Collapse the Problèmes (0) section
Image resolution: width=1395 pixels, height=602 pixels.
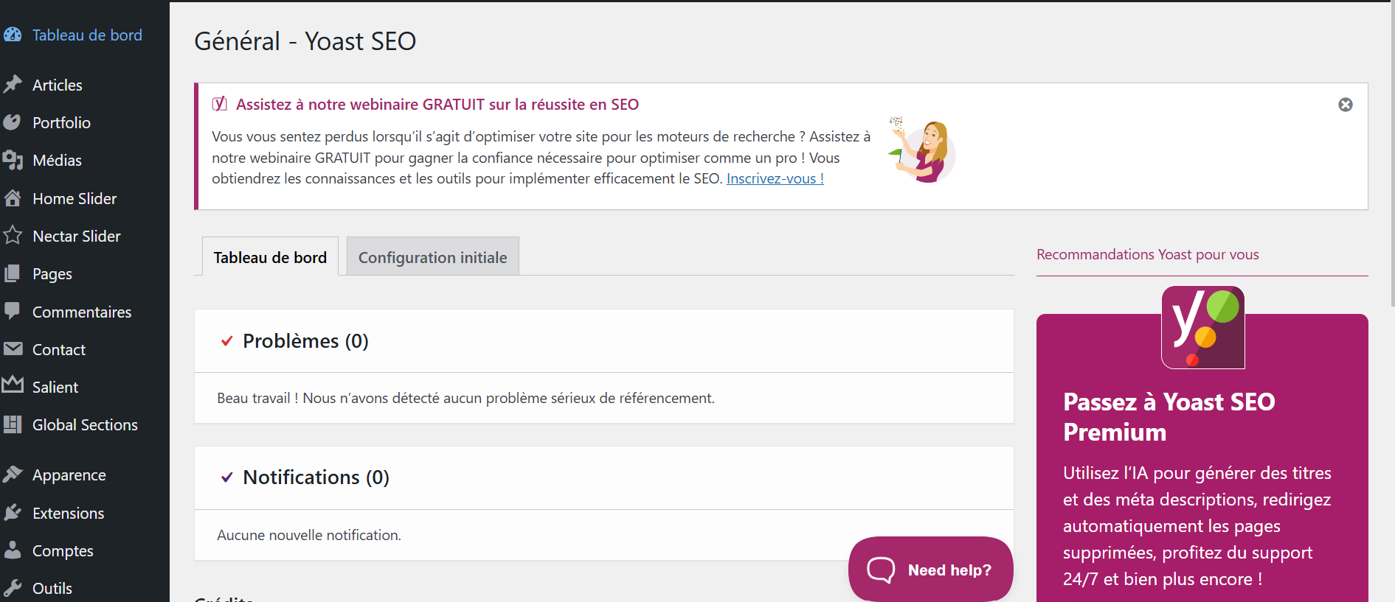[603, 340]
